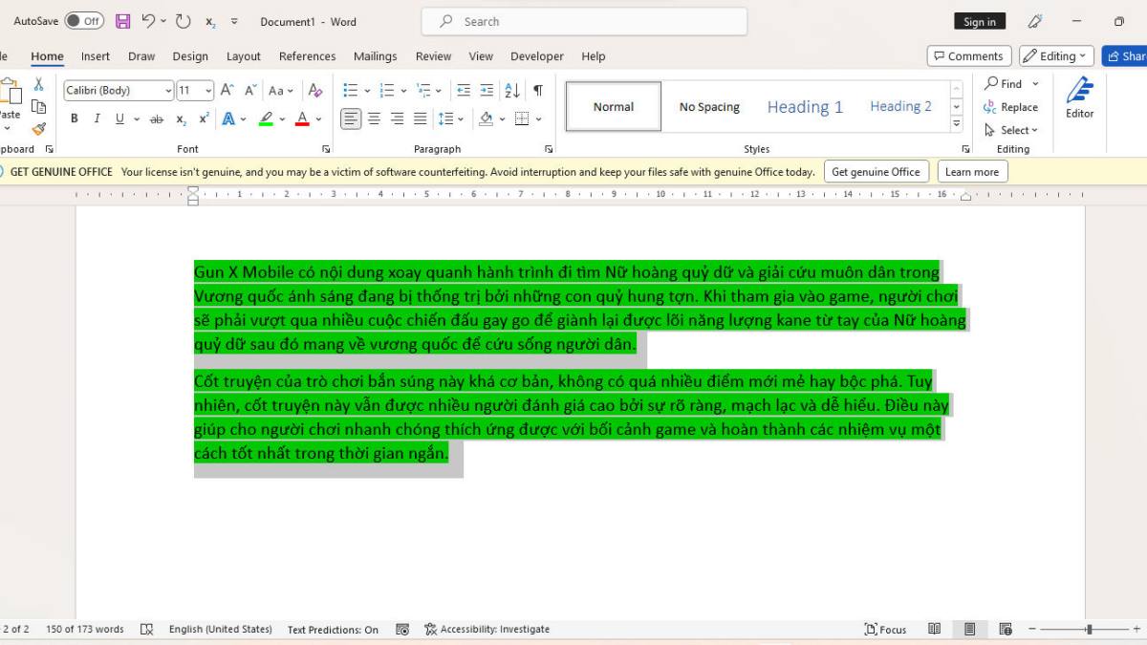
Task: Click the Get genuine Office button
Action: click(876, 172)
